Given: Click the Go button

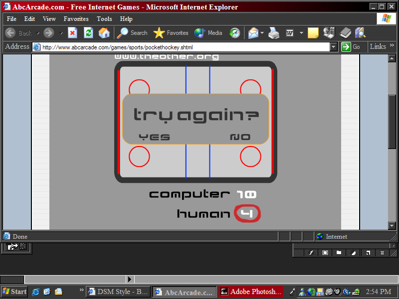Looking at the screenshot, I should click(351, 47).
